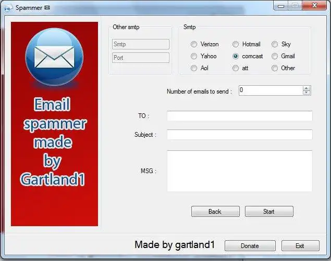Screen dimensions: 331x261
Task: Click the 'Other smtp' group label
Action: point(126,27)
